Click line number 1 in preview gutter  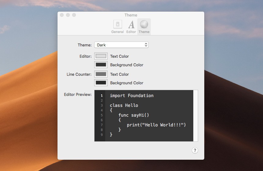pos(102,96)
